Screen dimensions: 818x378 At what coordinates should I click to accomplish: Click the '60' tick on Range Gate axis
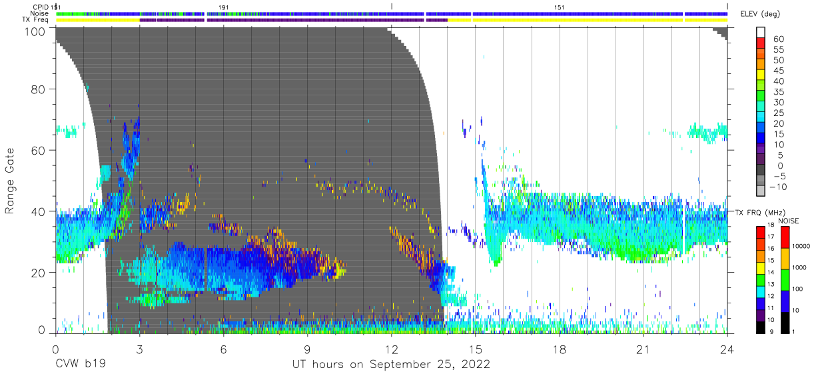[x=39, y=151]
